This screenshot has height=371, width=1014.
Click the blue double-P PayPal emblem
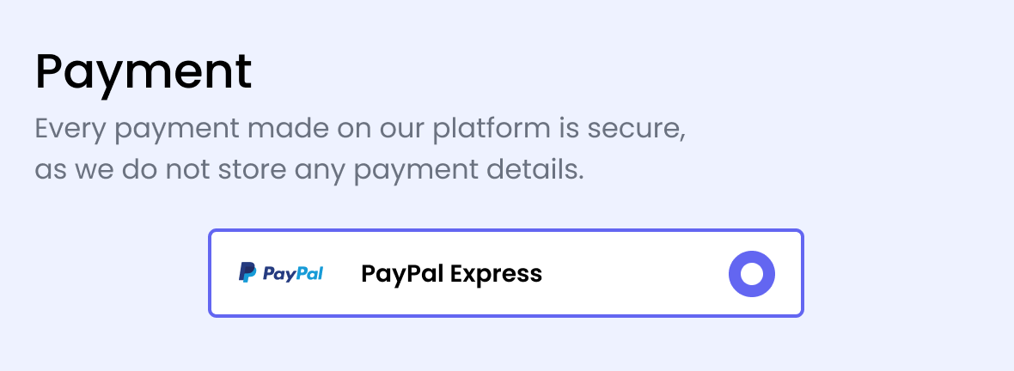[x=247, y=273]
